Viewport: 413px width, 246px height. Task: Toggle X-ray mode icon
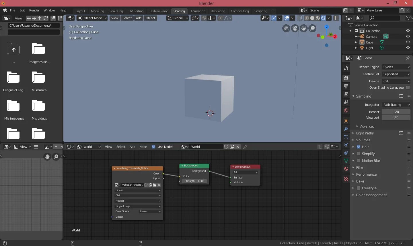pyautogui.click(x=299, y=18)
